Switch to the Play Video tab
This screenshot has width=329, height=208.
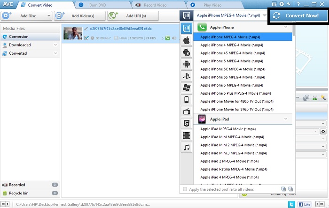tap(212, 5)
